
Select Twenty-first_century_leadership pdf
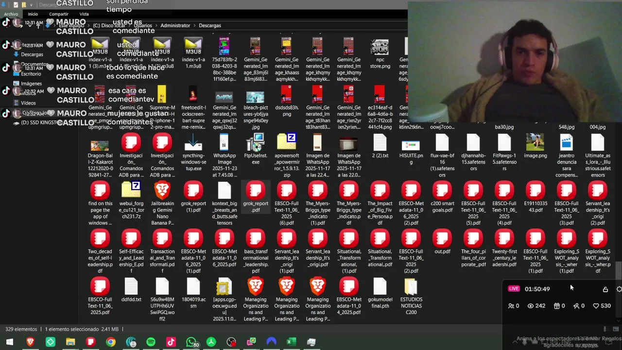click(504, 248)
